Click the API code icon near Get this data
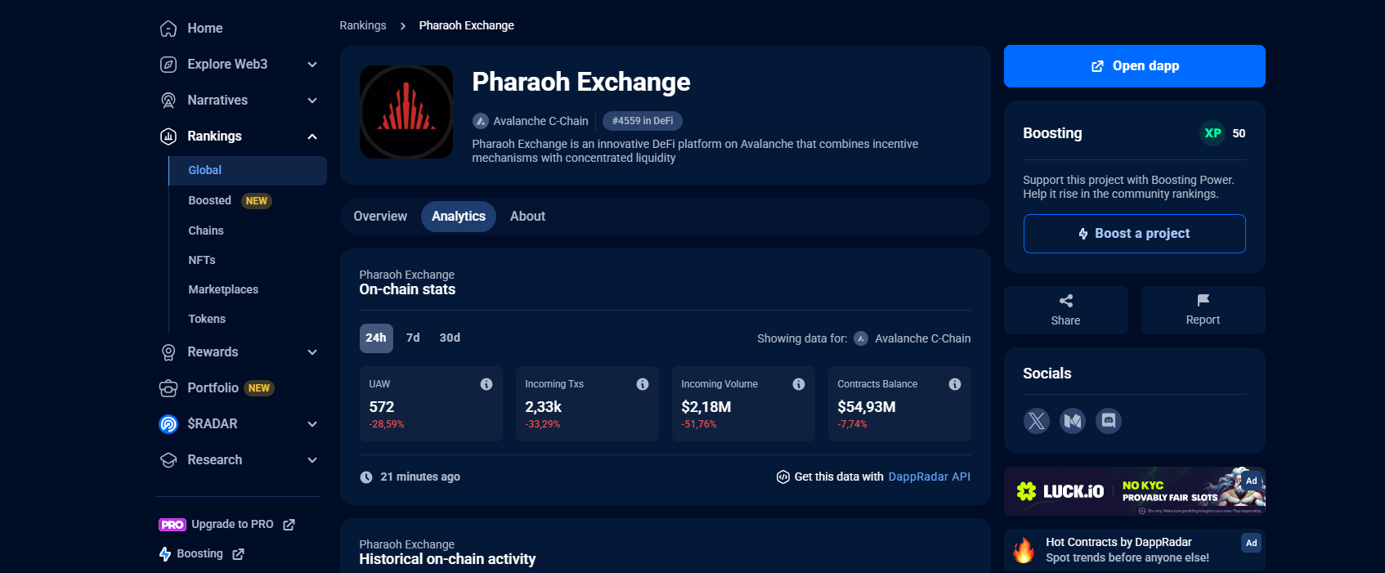 [x=782, y=477]
